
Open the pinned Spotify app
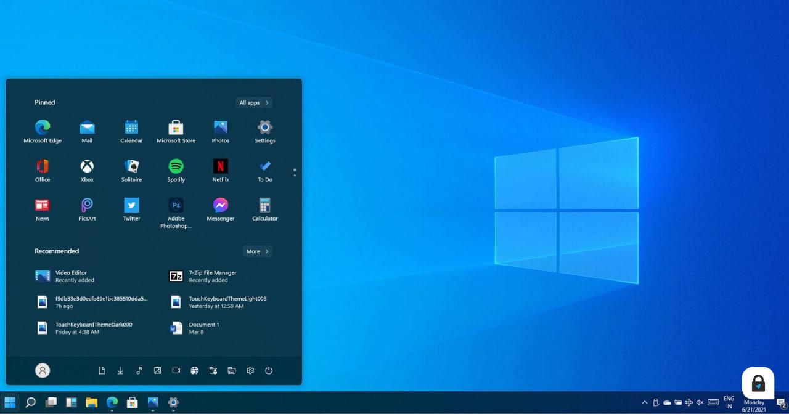pyautogui.click(x=176, y=170)
